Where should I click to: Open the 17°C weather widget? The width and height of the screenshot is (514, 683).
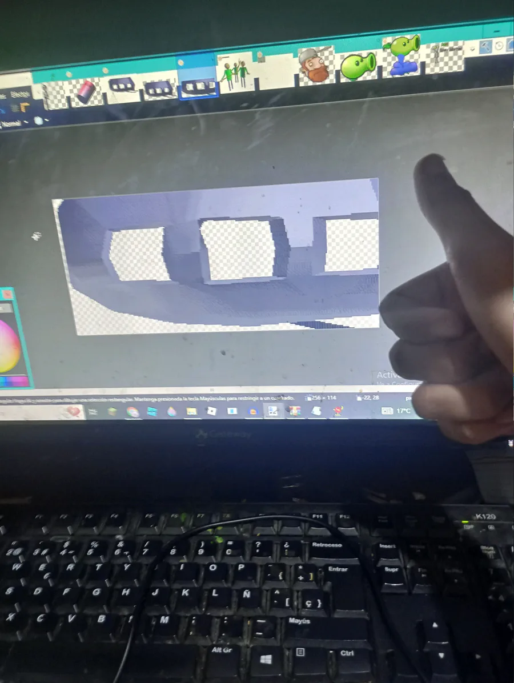[396, 411]
